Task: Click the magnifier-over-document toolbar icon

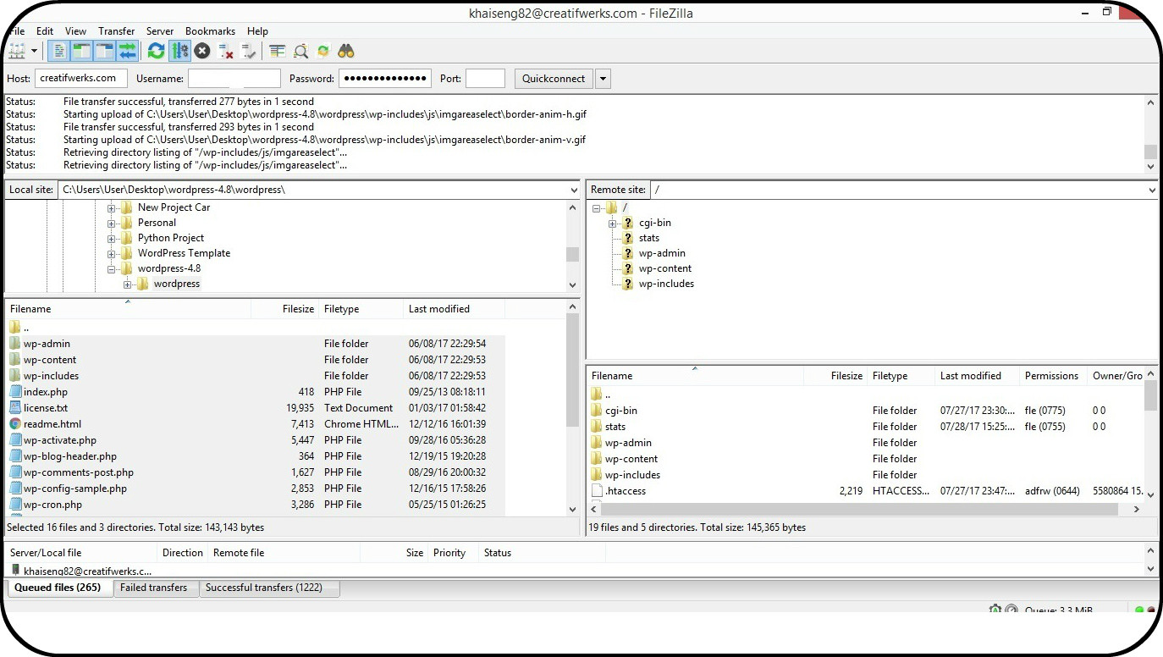Action: [x=300, y=51]
